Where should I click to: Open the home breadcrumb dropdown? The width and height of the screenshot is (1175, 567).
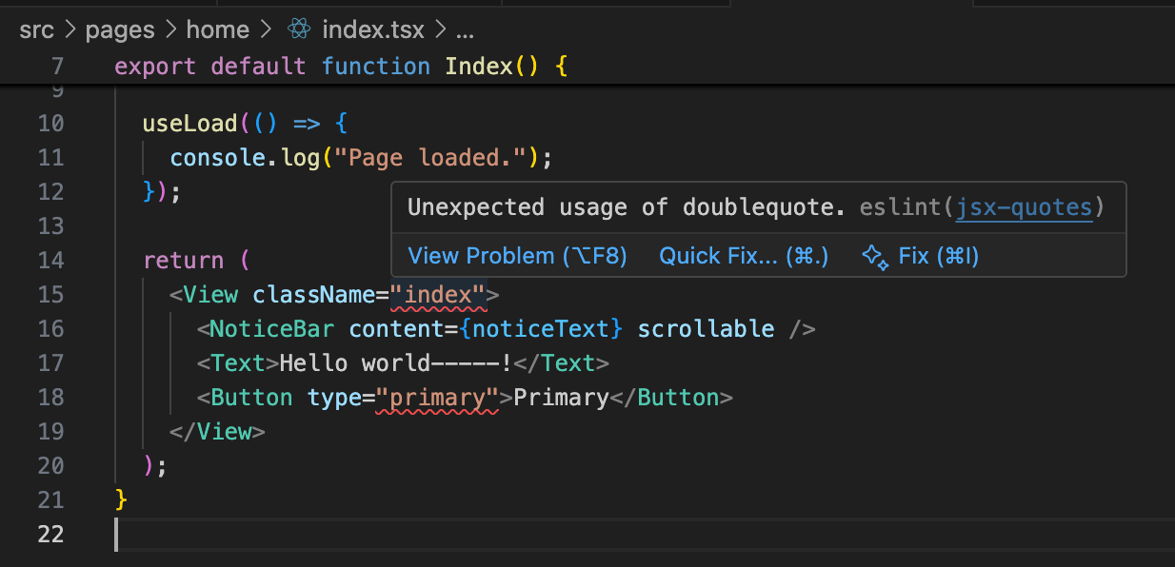(x=218, y=29)
